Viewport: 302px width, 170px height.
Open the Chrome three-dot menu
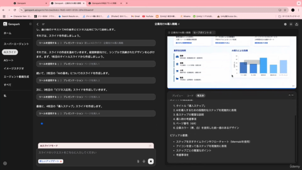[x=299, y=10]
